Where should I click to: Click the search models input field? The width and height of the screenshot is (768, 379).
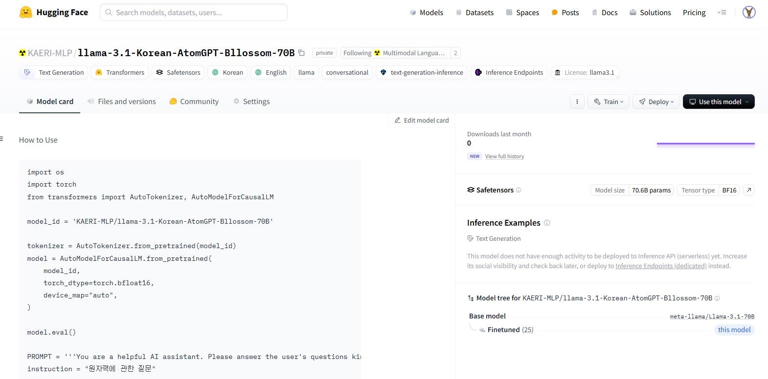[x=194, y=13]
